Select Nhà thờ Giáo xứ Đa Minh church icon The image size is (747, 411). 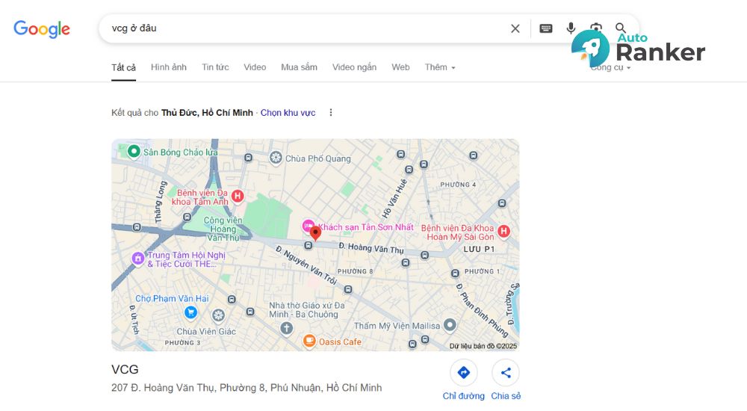point(286,328)
